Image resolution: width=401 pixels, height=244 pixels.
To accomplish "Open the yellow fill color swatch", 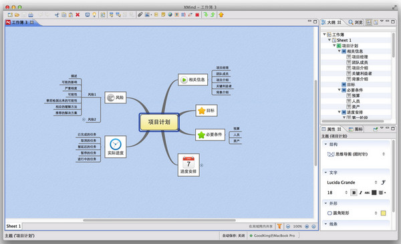I will [x=383, y=213].
